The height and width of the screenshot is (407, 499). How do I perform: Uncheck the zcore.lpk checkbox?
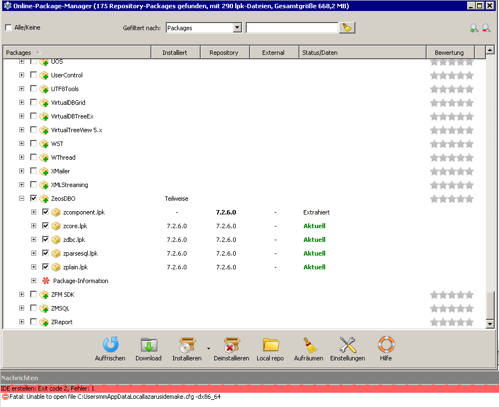click(x=46, y=226)
